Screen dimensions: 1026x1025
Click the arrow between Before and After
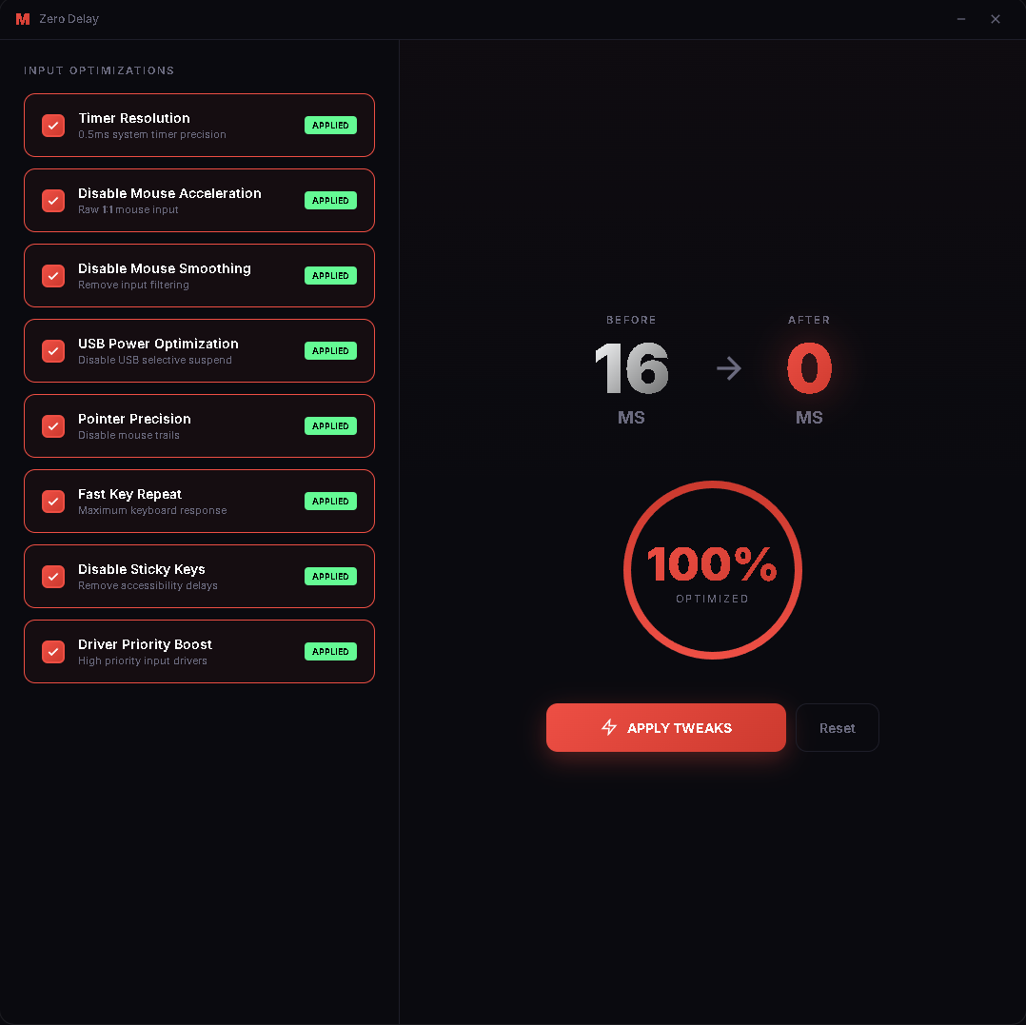[x=729, y=368]
